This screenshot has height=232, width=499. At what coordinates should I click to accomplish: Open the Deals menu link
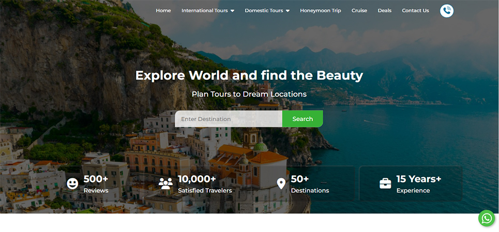[x=384, y=10]
